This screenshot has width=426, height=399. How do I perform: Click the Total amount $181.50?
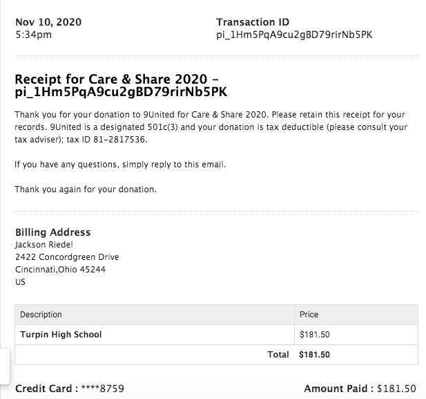[x=314, y=355]
